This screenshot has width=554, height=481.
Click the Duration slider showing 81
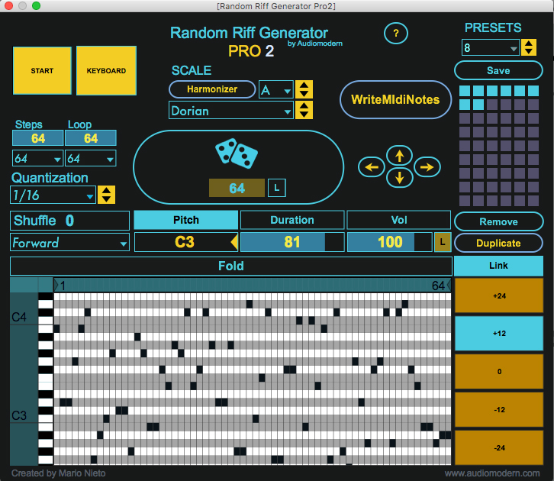[292, 242]
